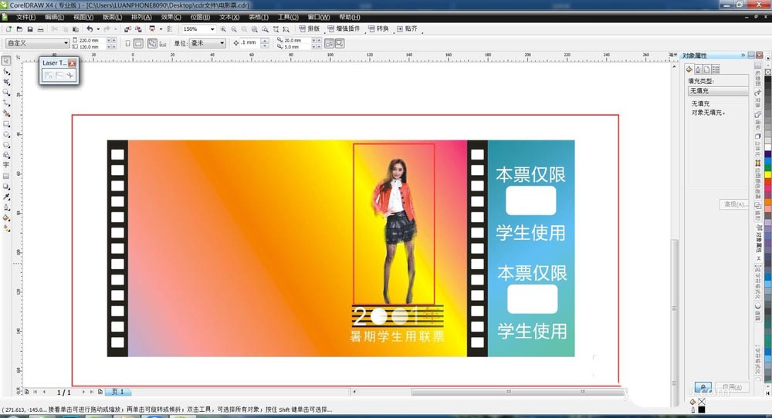Screen dimensions: 772x418
Task: Choose the Ellipse tool
Action: click(x=6, y=133)
